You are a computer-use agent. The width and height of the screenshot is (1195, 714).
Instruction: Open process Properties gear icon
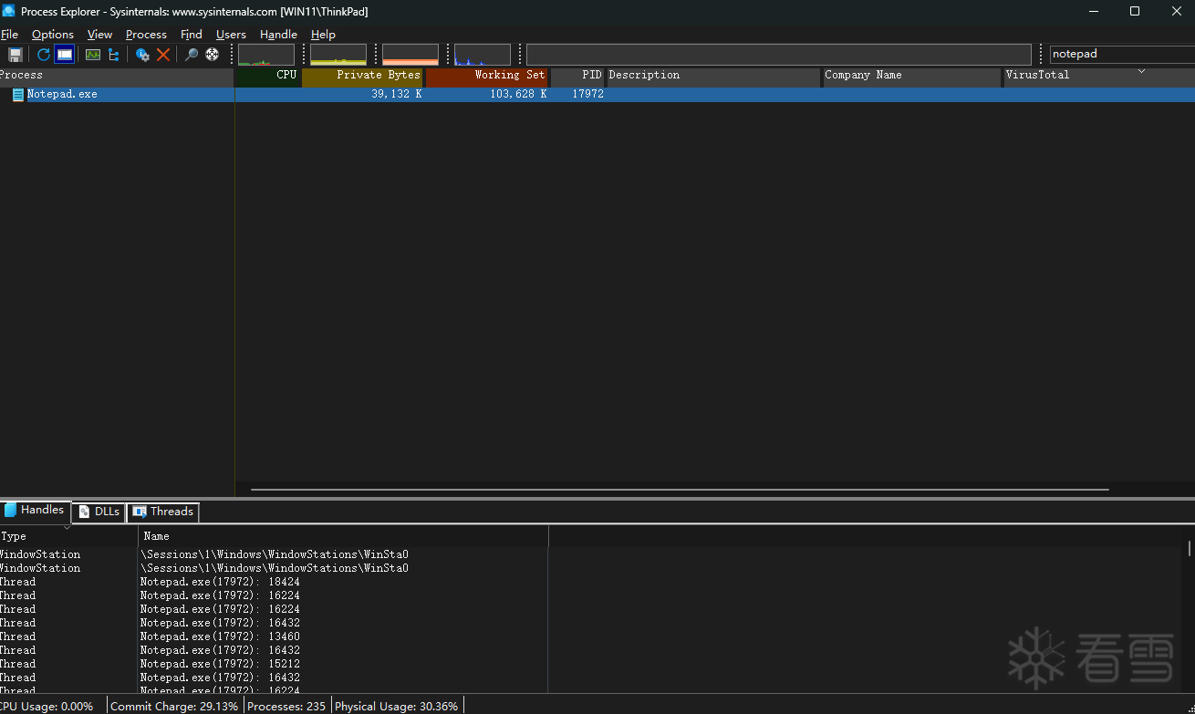click(x=142, y=55)
